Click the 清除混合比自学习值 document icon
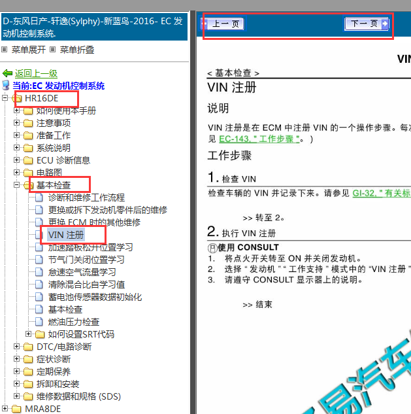 pos(39,285)
